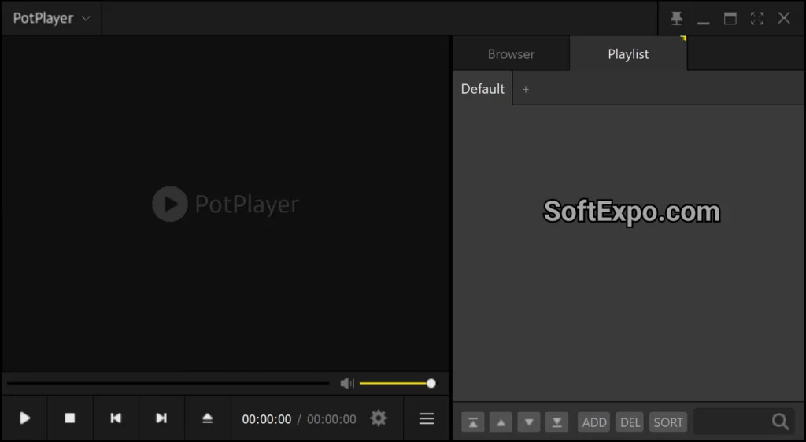Viewport: 806px width, 442px height.
Task: Move selected item to top of playlist
Action: tap(473, 422)
